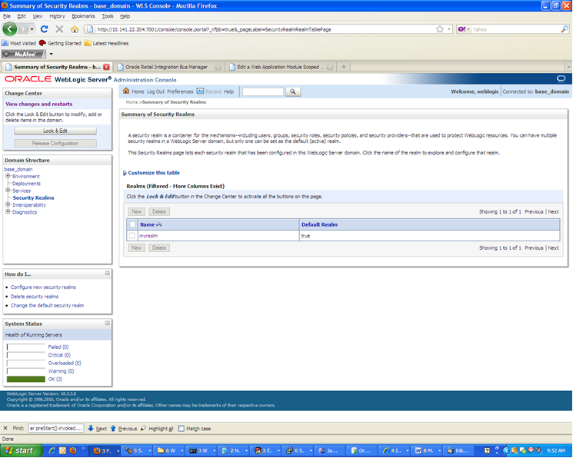
Task: Open the Bookmarks menu
Action: pyautogui.click(x=83, y=16)
